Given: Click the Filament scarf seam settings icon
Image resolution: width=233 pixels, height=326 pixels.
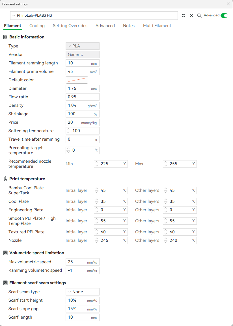Looking at the screenshot, I should pos(5,282).
